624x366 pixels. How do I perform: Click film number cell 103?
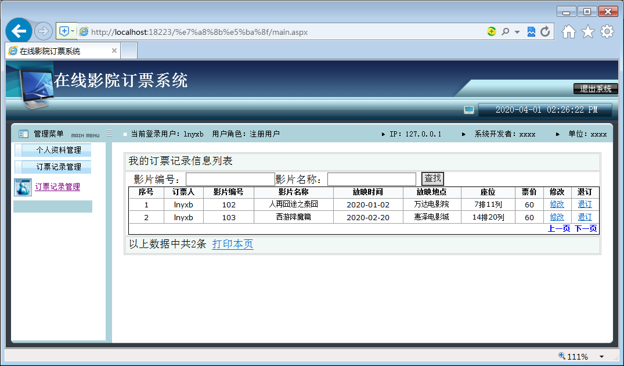[x=229, y=217]
